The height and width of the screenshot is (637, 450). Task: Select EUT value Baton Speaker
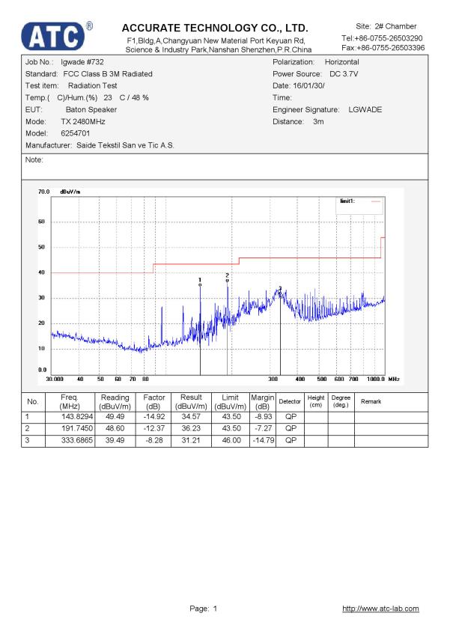click(x=91, y=110)
